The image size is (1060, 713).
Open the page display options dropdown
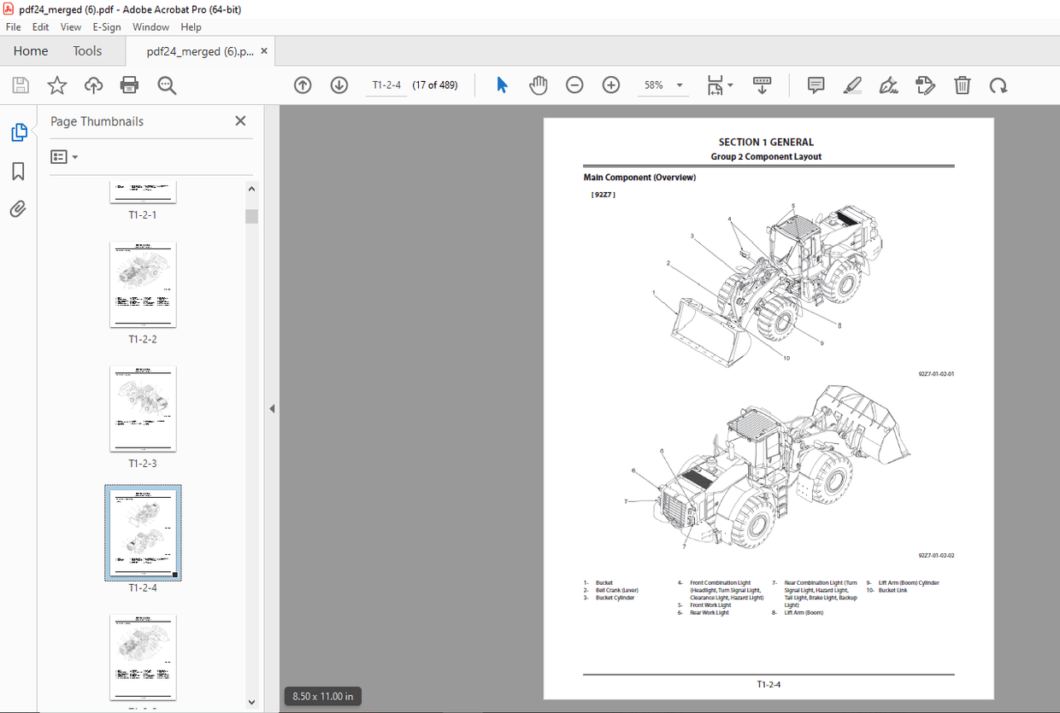pyautogui.click(x=731, y=85)
